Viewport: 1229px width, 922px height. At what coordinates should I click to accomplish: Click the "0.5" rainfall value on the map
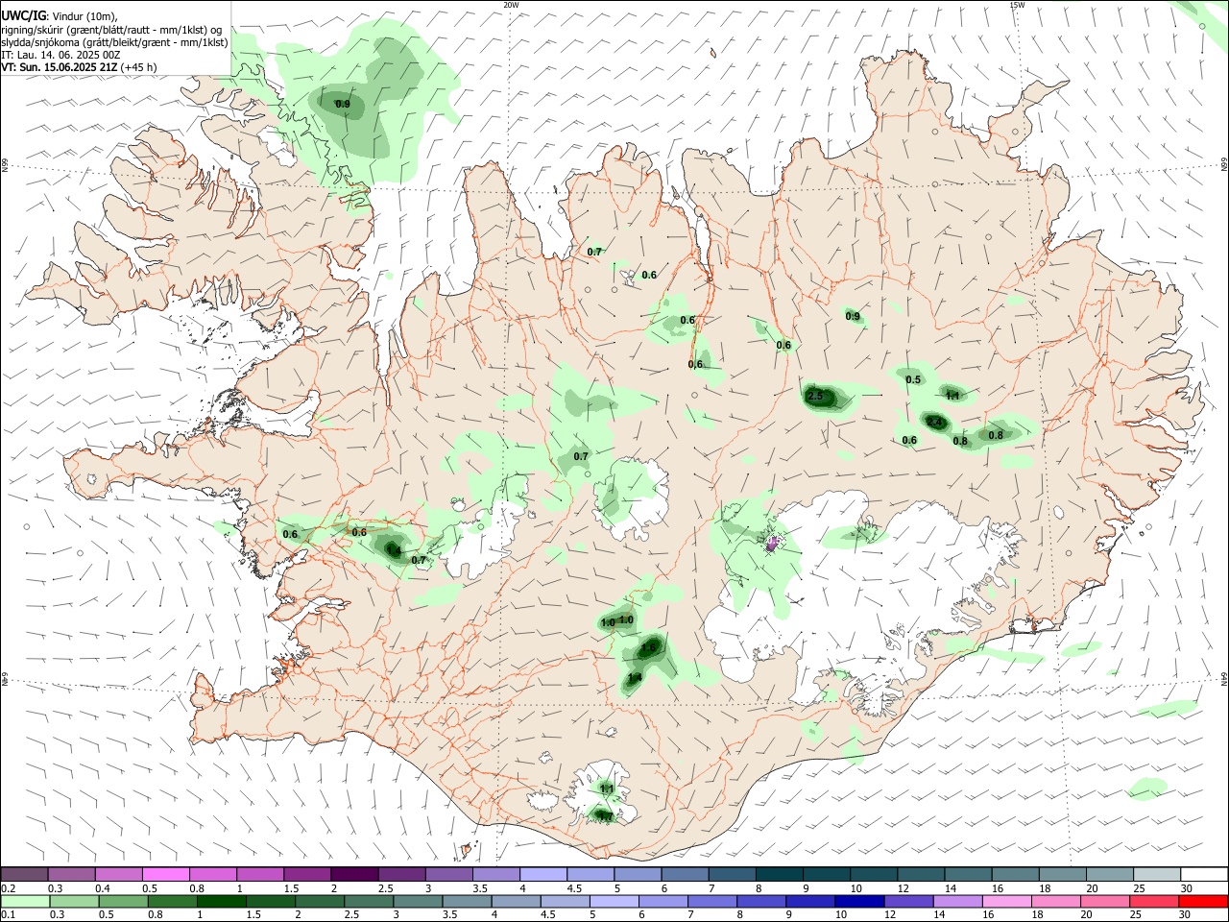coord(913,380)
